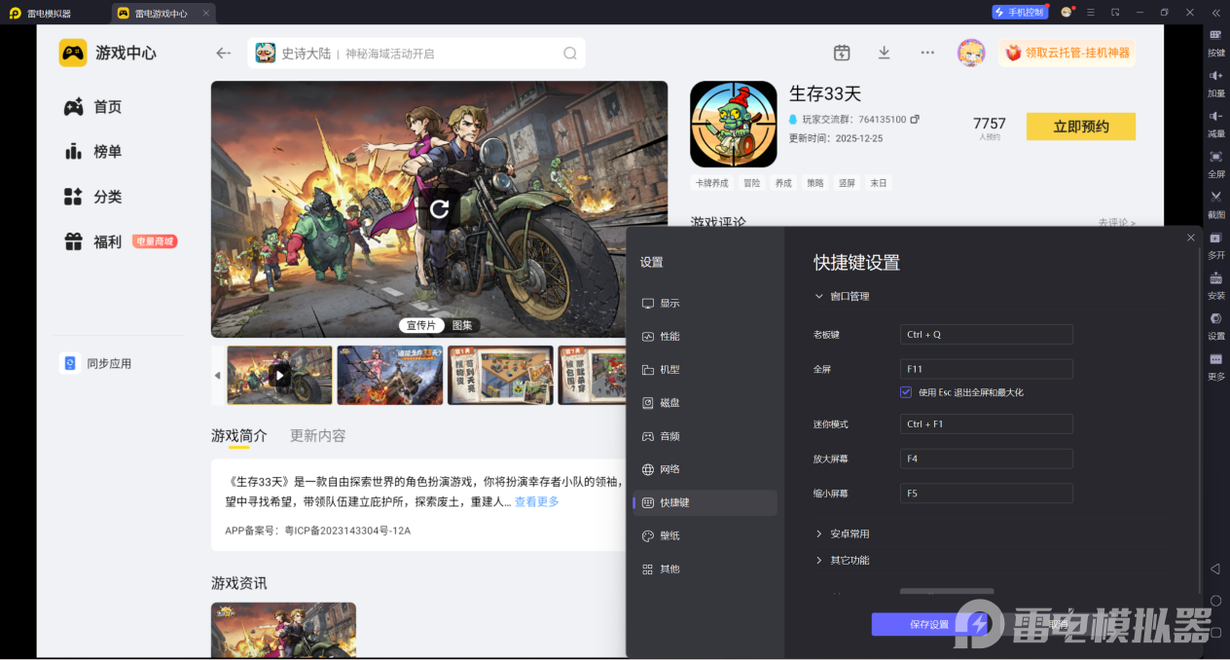Viewport: 1230px width, 660px height.
Task: Reload the video with the refresh icon
Action: (x=439, y=208)
